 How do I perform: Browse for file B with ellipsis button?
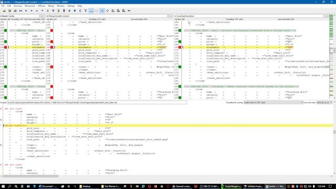coord(170,16)
